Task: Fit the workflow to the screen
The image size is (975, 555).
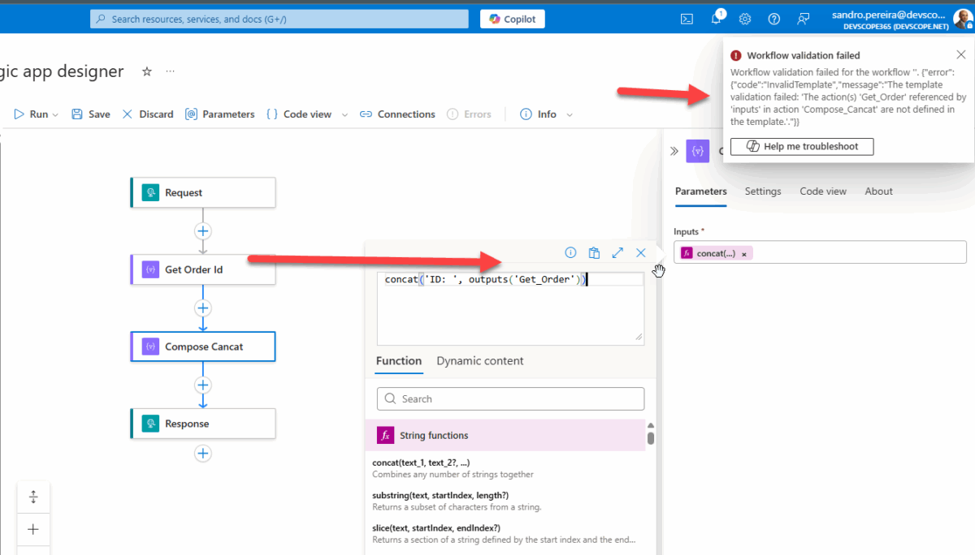Action: (33, 497)
